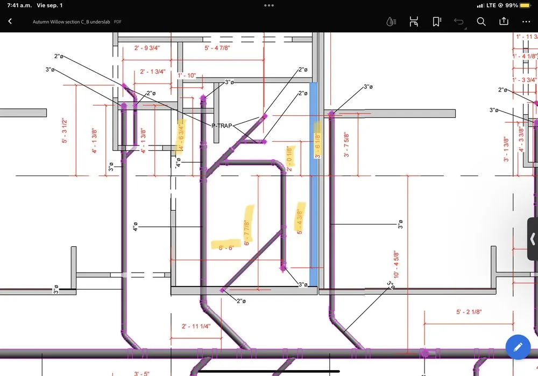
Task: Tap the P-TRAP label
Action: (222, 125)
